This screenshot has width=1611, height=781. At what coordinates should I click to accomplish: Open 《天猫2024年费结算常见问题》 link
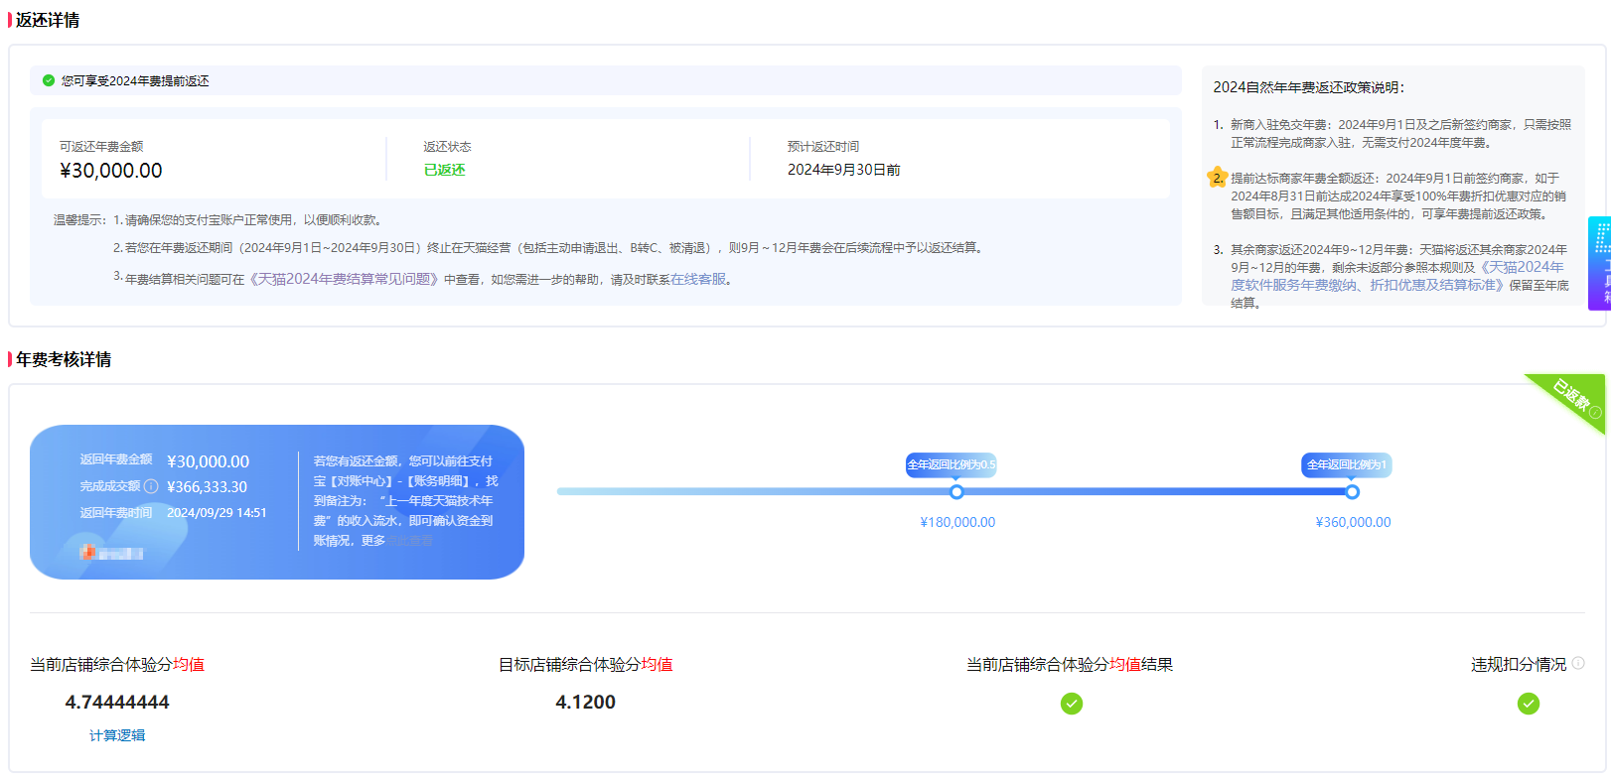(343, 280)
